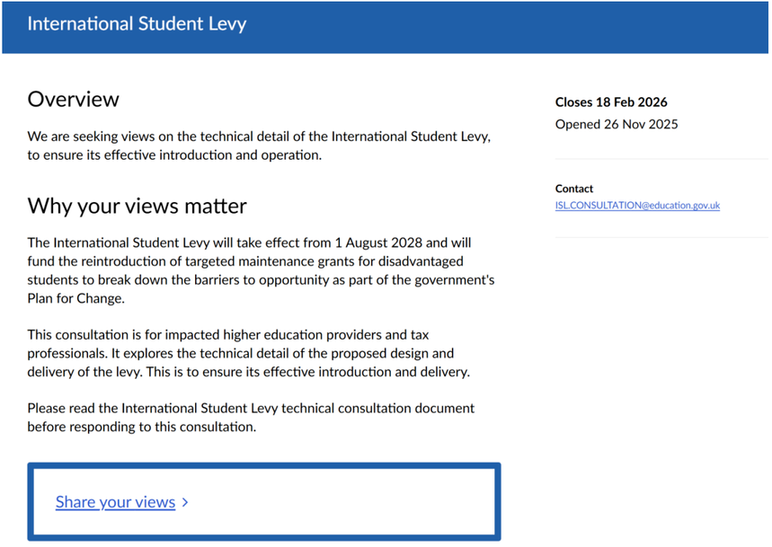Viewport: 772px width, 547px height.
Task: Click the 'Plan for Change' phrase
Action: tap(75, 298)
